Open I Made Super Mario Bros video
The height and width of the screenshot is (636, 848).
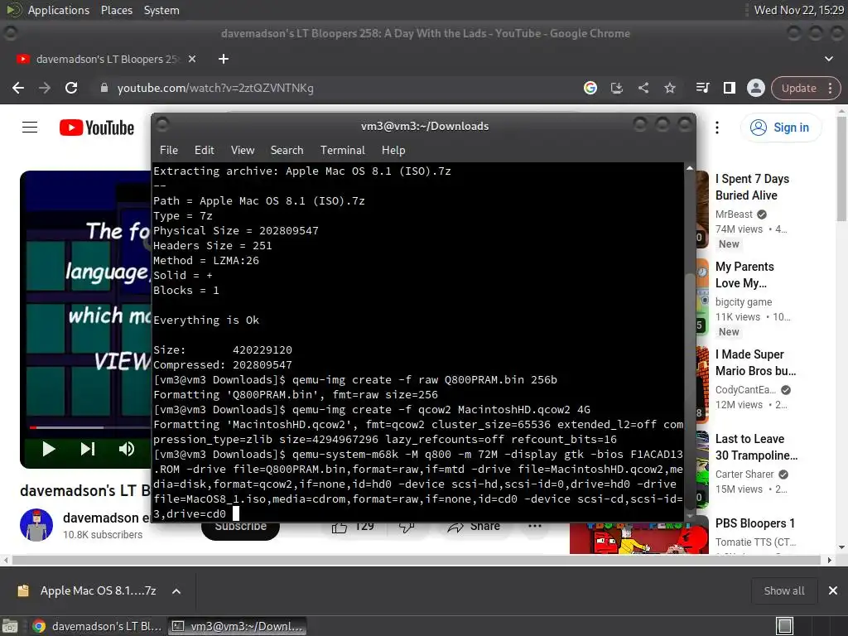click(x=755, y=363)
